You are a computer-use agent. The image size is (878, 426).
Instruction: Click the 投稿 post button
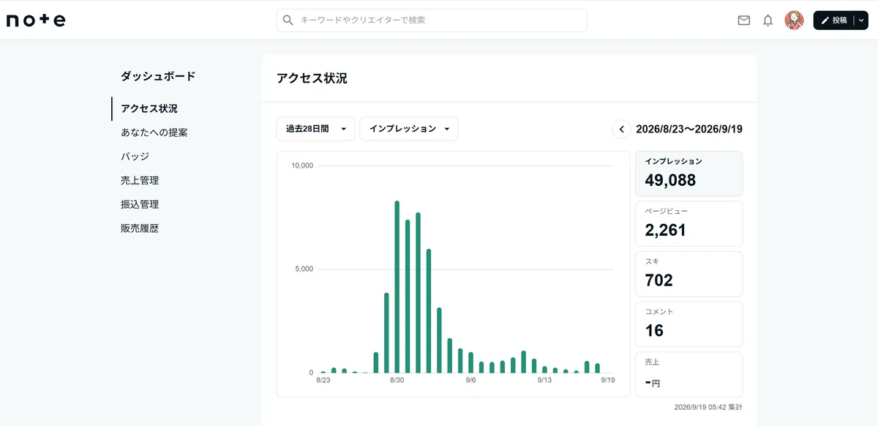(x=834, y=20)
